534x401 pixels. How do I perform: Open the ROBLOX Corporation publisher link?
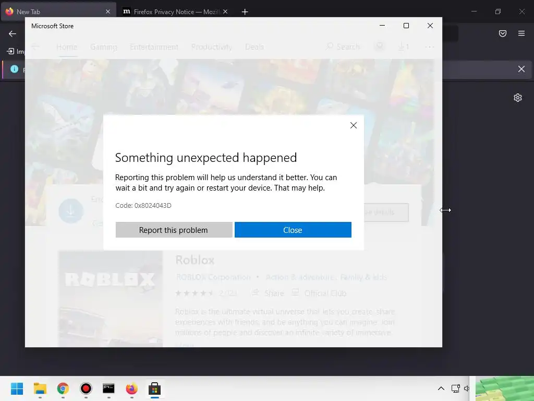click(x=213, y=277)
